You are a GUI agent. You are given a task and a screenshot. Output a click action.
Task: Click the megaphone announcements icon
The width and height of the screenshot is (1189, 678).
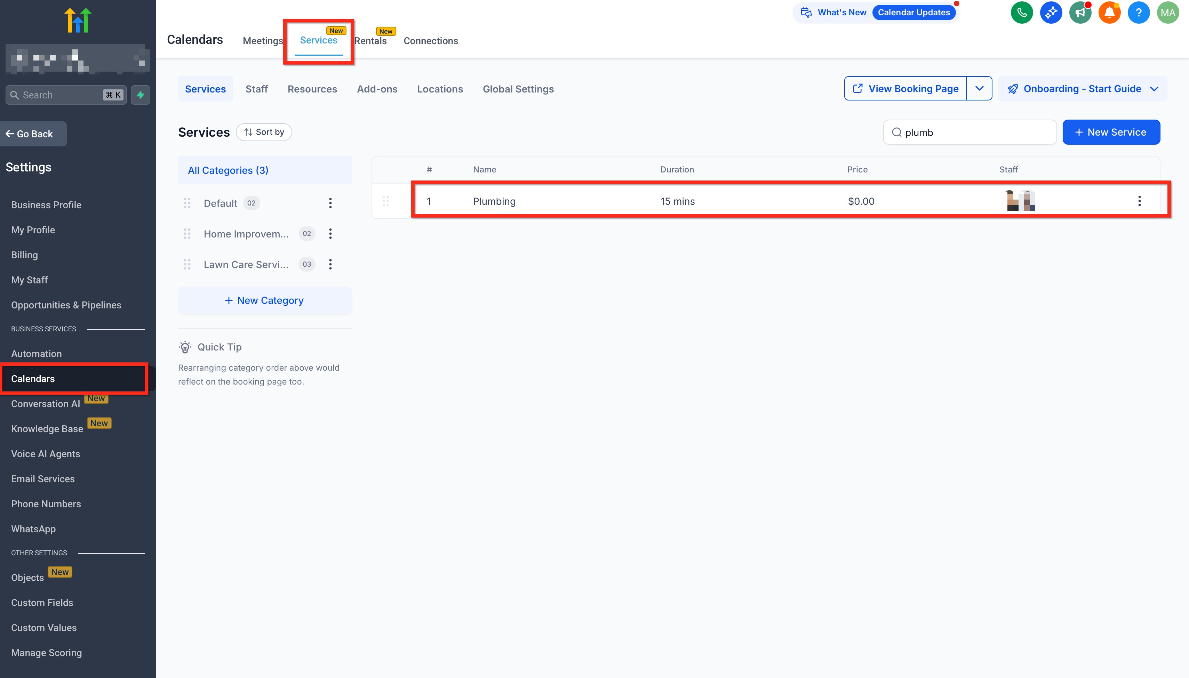[x=1080, y=13]
